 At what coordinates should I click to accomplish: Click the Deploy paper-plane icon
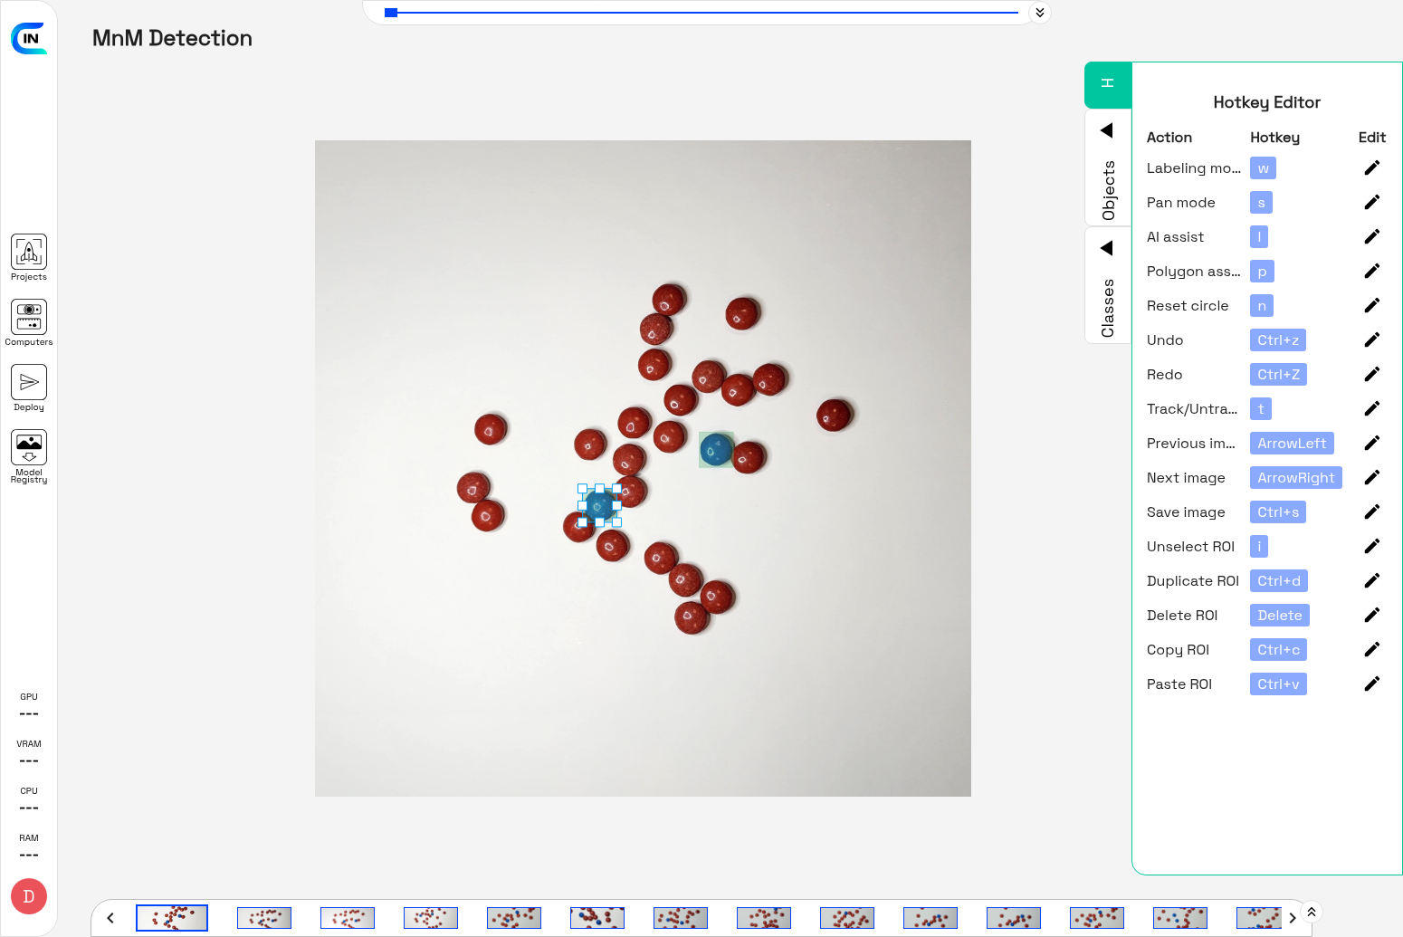(x=29, y=383)
